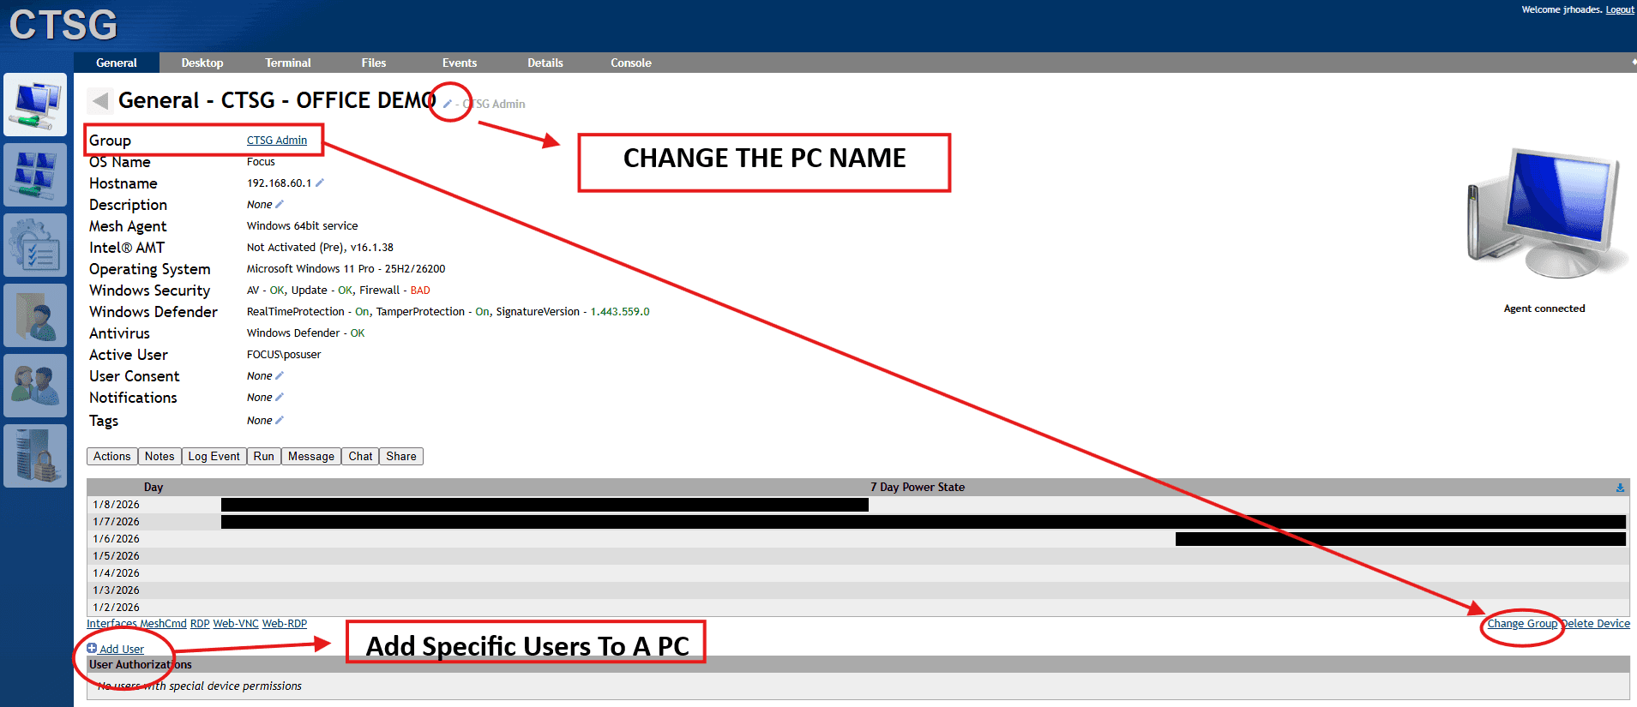Image resolution: width=1637 pixels, height=707 pixels.
Task: Open the Share button
Action: click(400, 456)
